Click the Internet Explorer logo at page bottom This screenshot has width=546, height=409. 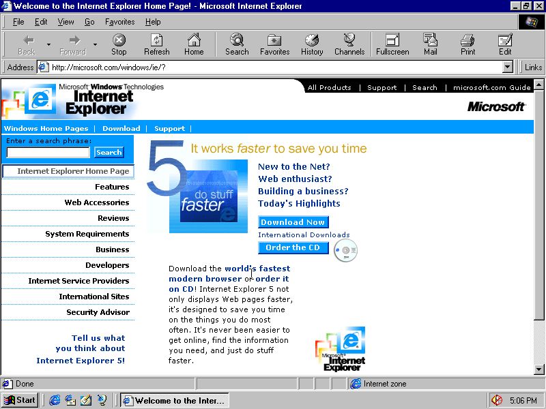(341, 349)
